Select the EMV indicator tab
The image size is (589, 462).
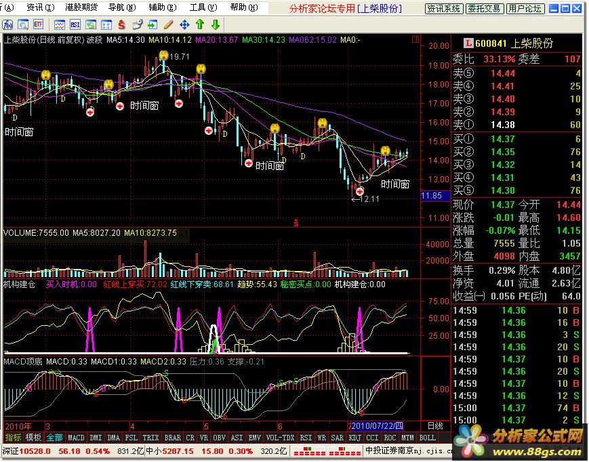click(x=254, y=438)
